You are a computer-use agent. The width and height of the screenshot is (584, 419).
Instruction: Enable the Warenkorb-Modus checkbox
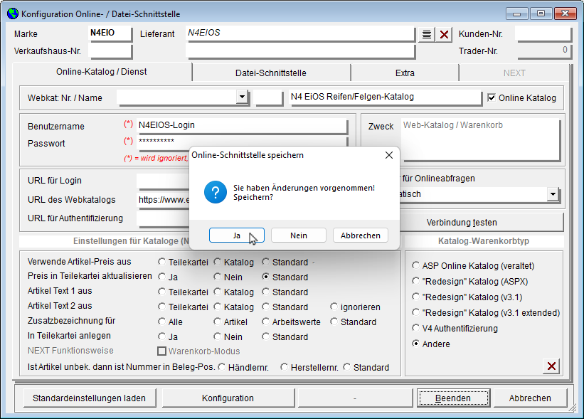[x=161, y=351]
